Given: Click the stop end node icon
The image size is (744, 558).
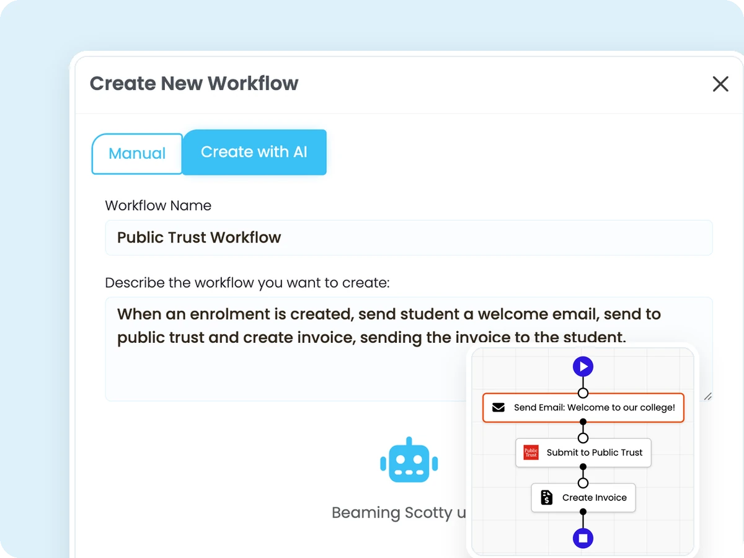Looking at the screenshot, I should (x=583, y=538).
